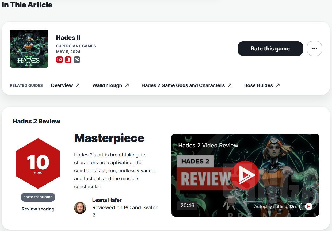The image size is (332, 231).
Task: Click the arrow icon next to Boss Guides
Action: [278, 85]
